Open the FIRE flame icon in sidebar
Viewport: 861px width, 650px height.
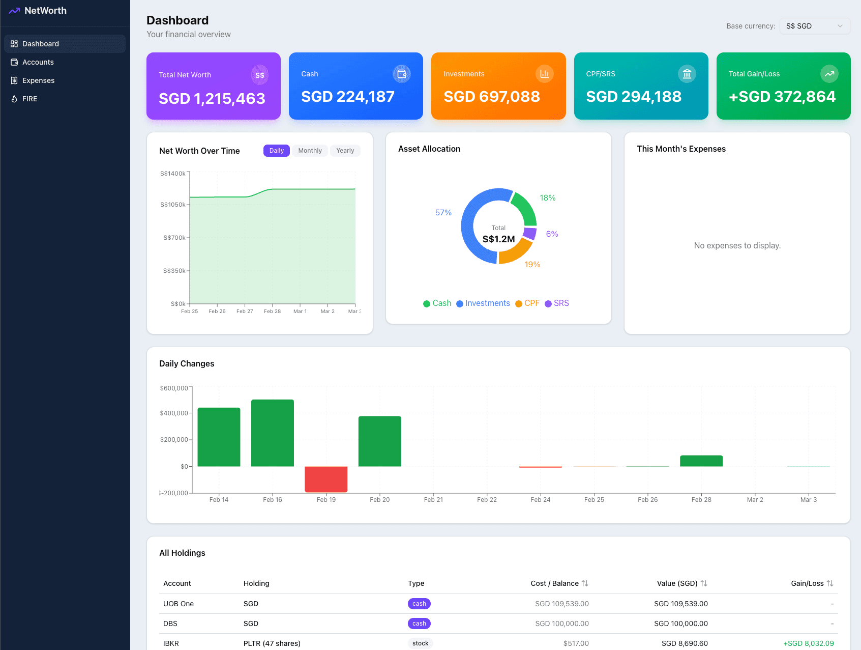(x=14, y=98)
